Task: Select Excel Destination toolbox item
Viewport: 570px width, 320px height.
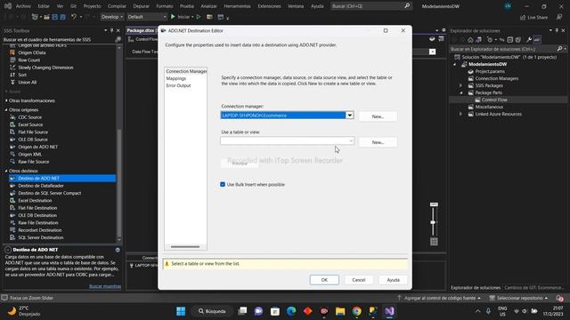Action: coord(35,201)
